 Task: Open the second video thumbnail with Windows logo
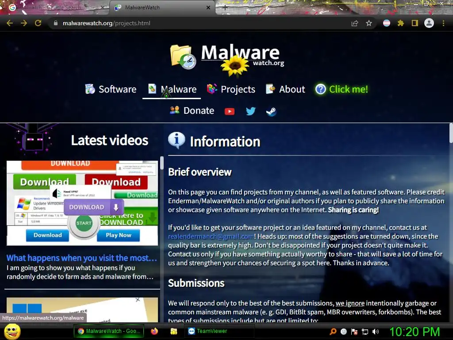tap(82, 309)
